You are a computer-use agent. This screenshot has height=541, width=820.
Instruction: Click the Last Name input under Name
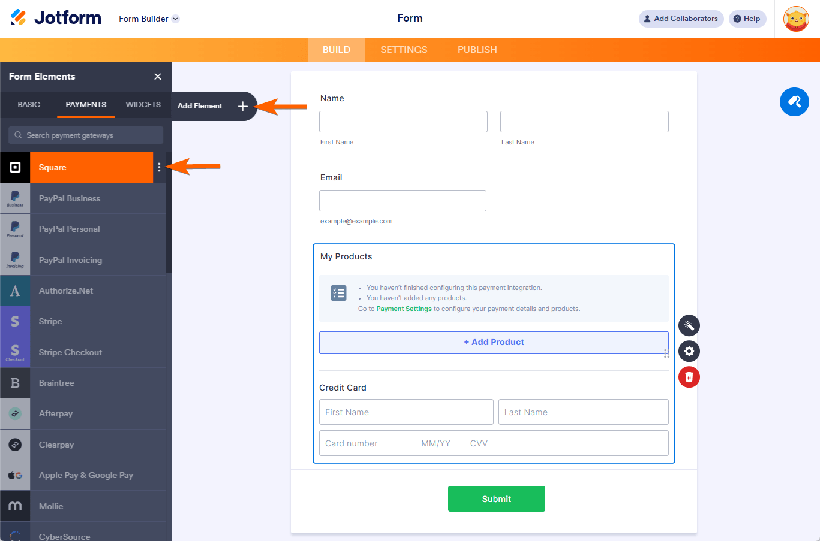(584, 122)
